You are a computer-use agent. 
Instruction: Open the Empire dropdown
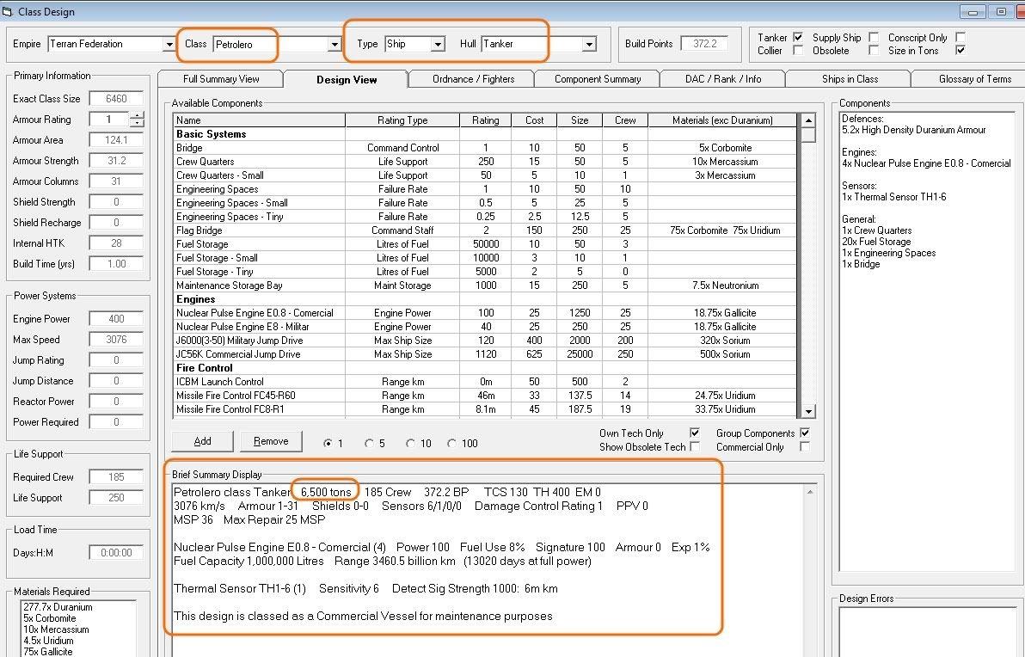pos(169,44)
